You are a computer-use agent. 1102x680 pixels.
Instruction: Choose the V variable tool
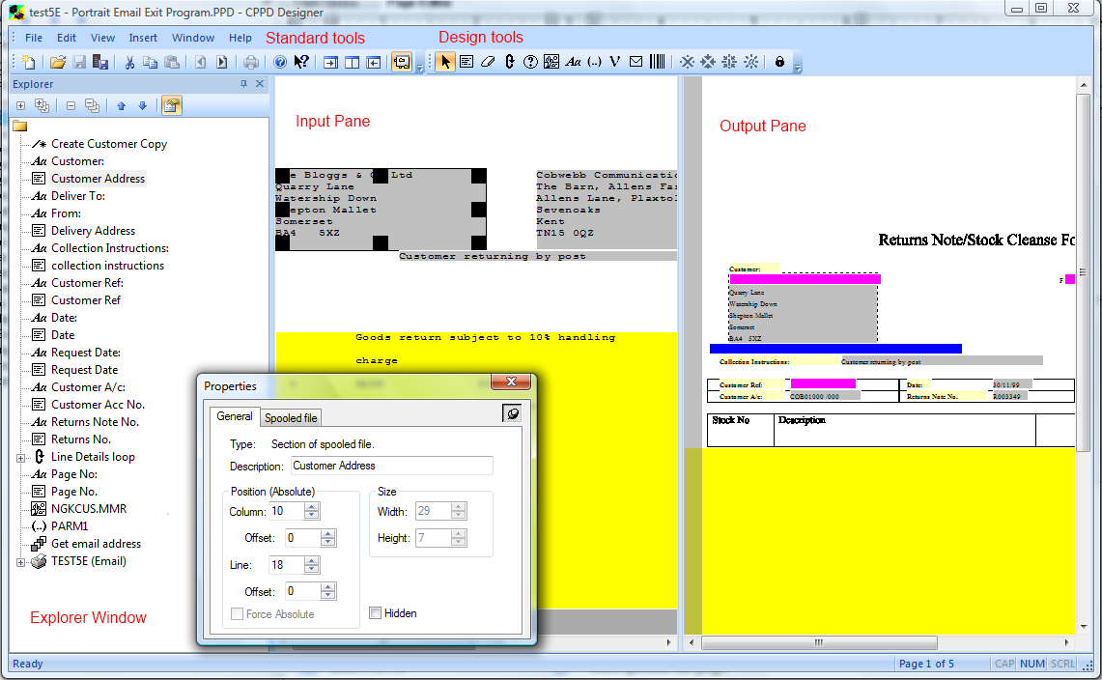615,62
